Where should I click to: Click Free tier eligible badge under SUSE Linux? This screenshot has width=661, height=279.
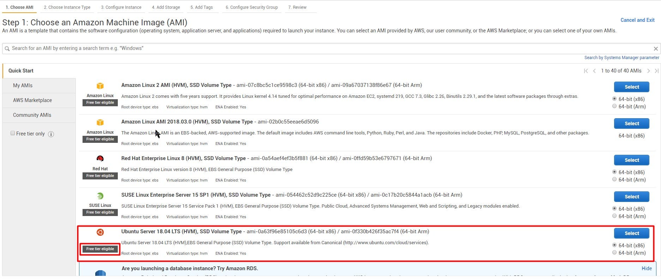pos(100,212)
